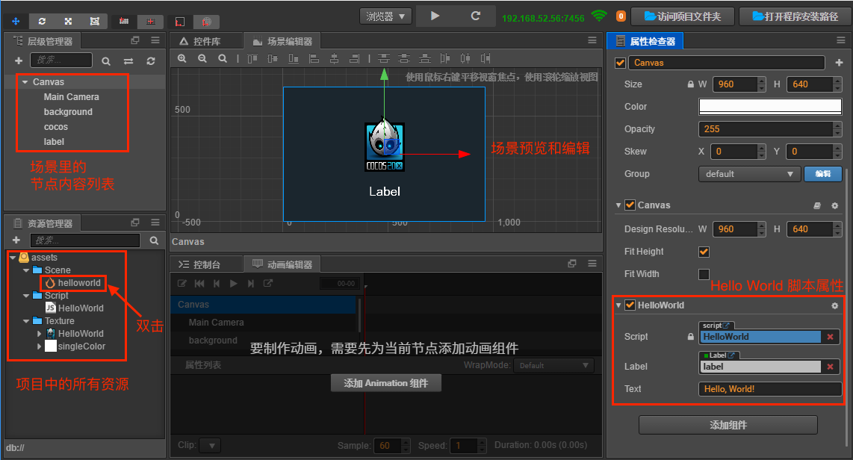This screenshot has width=853, height=460.
Task: Toggle HelloWorld component enabled checkbox
Action: click(x=630, y=305)
